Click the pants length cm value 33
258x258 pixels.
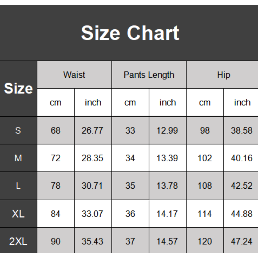[x=130, y=131]
